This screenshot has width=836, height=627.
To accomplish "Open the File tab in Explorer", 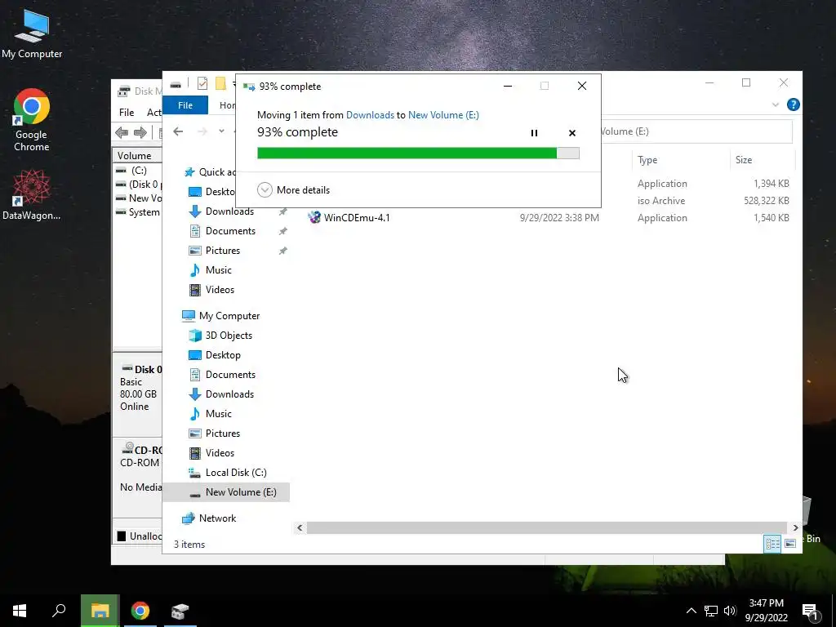I will point(185,105).
